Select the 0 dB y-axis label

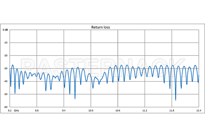[x=6, y=30]
